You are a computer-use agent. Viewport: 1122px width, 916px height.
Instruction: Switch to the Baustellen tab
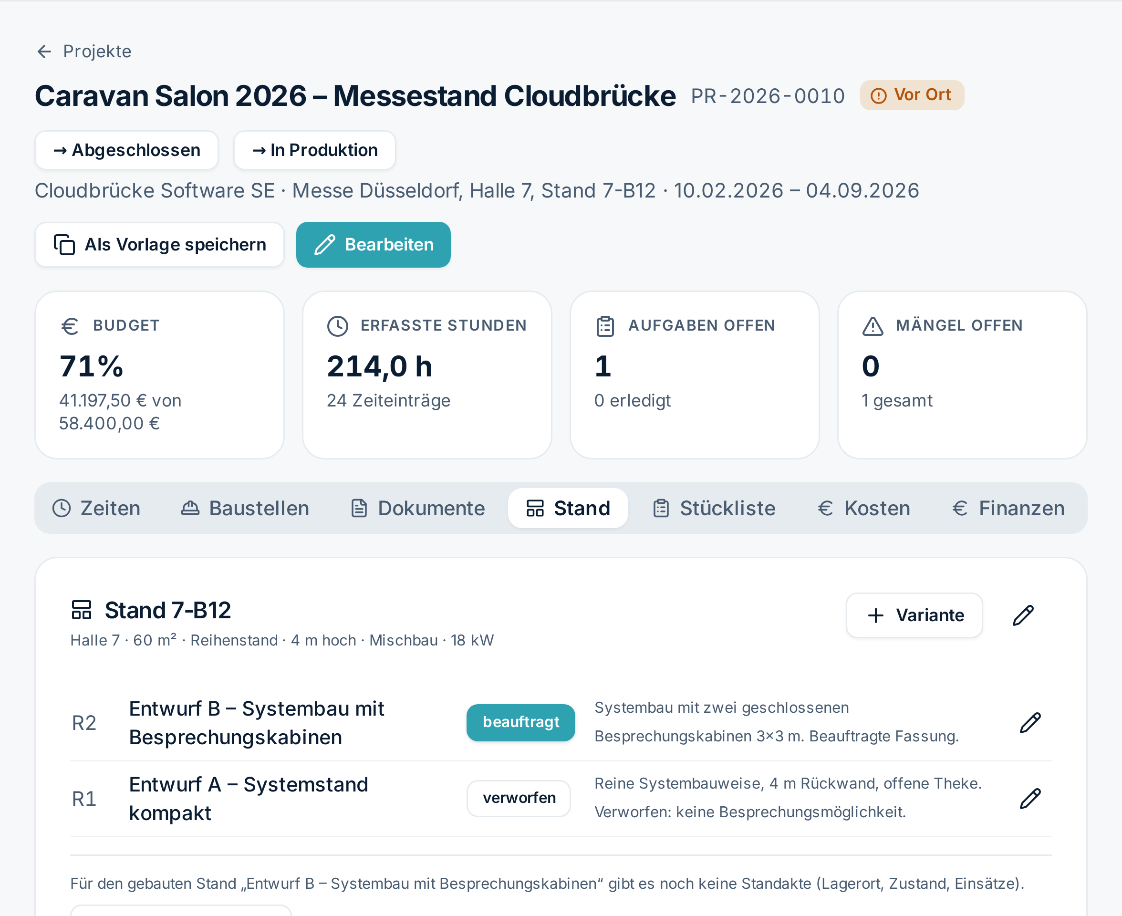pos(245,508)
